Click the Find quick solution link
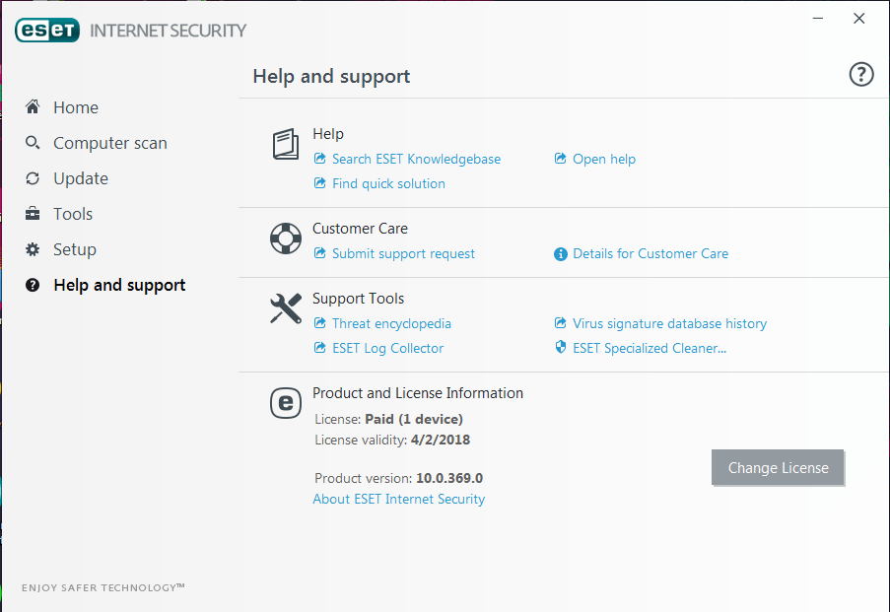This screenshot has height=612, width=890. click(388, 184)
